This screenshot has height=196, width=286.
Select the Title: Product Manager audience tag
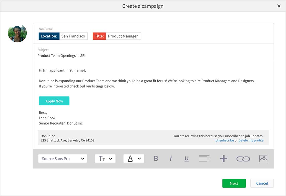point(117,36)
